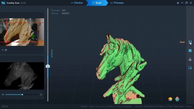Click the Pause tooltip label

tap(182, 42)
